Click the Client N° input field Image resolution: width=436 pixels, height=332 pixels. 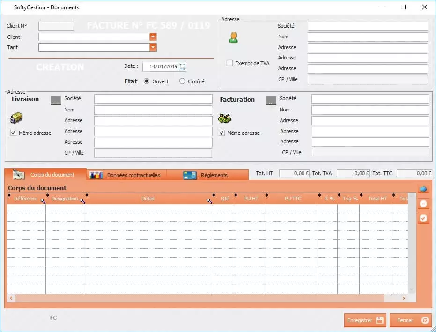56,26
